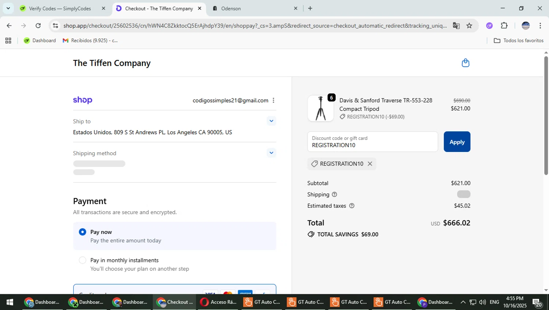Click the forward navigation arrow
The width and height of the screenshot is (549, 310).
23,26
